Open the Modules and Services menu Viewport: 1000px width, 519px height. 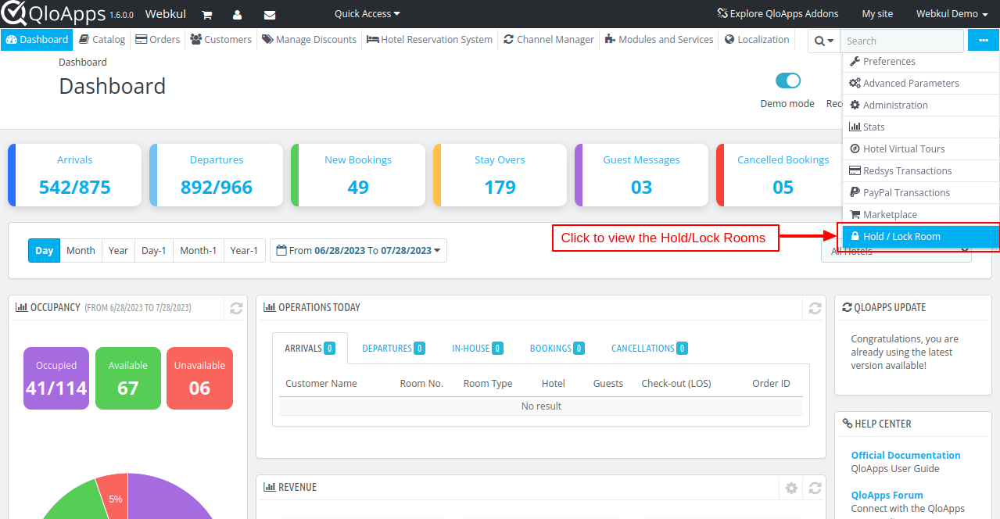tap(658, 40)
